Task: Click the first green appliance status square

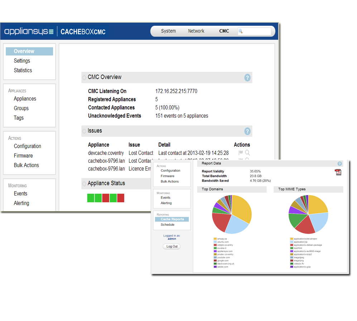Action: click(91, 198)
